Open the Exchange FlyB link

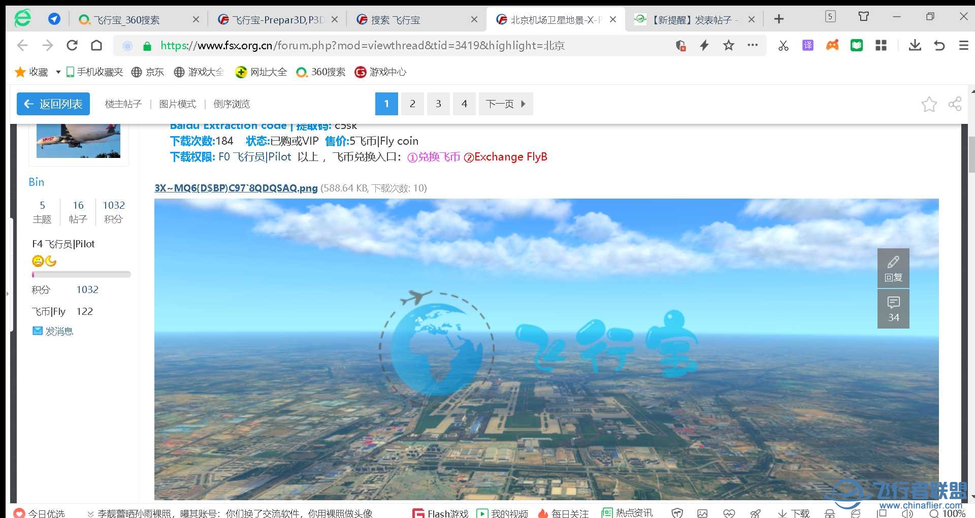pos(505,157)
